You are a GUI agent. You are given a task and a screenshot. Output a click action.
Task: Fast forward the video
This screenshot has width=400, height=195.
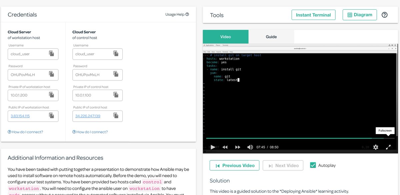pyautogui.click(x=238, y=147)
